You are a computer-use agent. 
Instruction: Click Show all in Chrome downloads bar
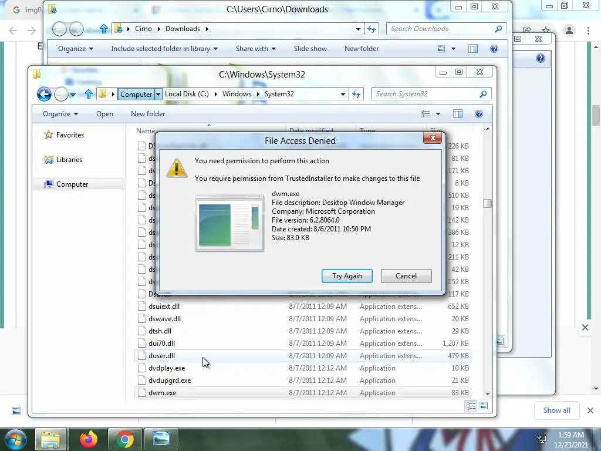point(556,410)
